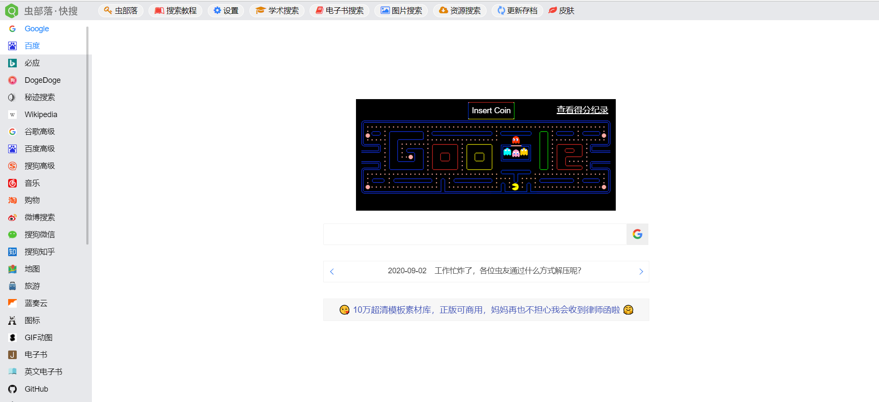The image size is (879, 402).
Task: Click the 虫部落·快搜 logo icon
Action: (12, 11)
